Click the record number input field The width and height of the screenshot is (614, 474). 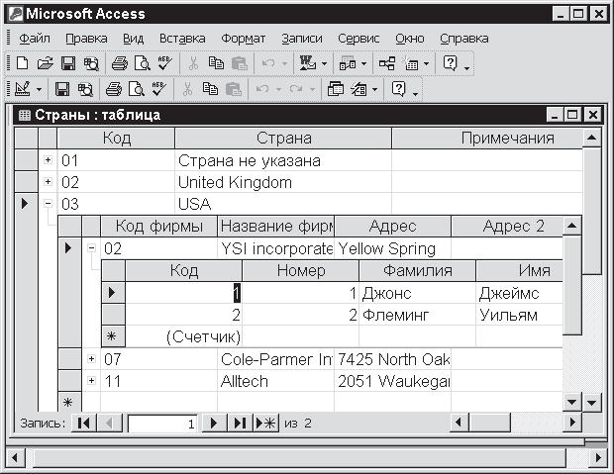(x=162, y=424)
